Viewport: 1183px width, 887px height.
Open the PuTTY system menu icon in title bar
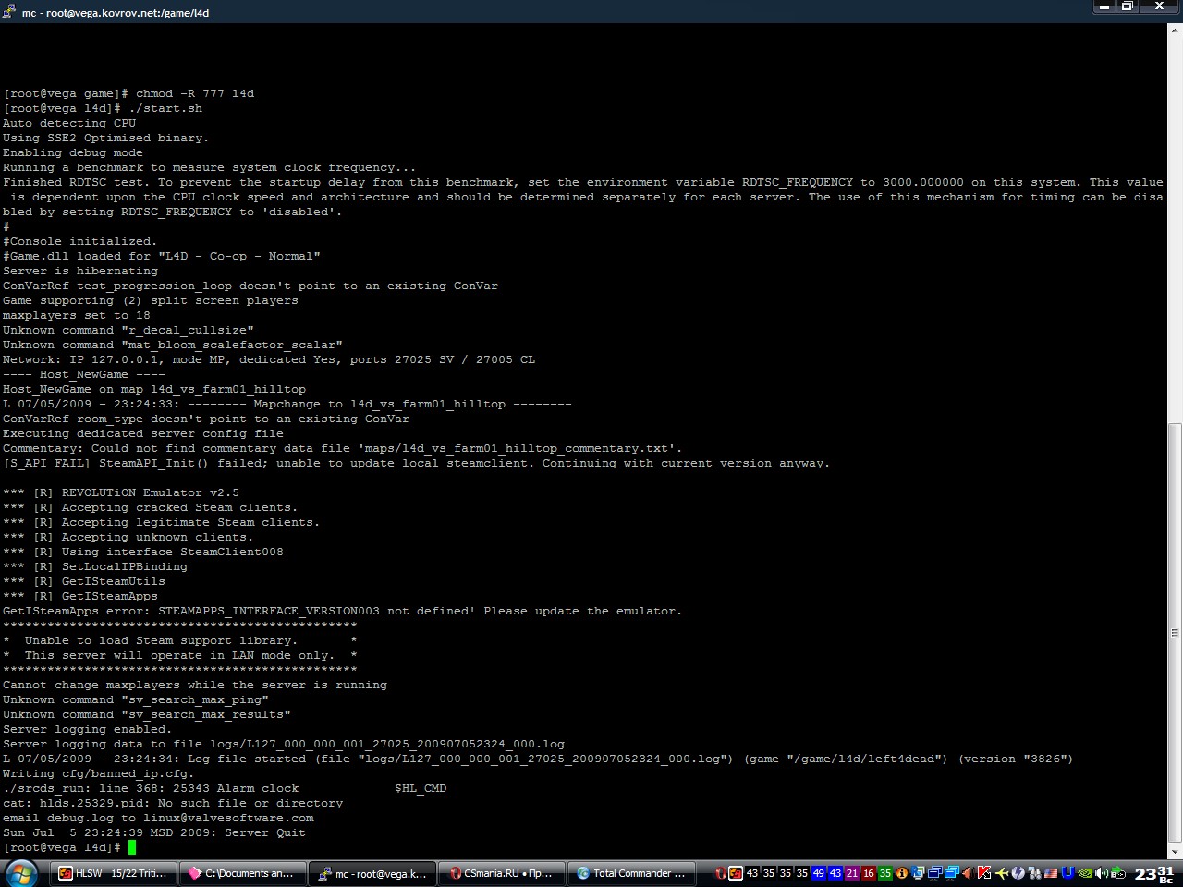(x=9, y=12)
